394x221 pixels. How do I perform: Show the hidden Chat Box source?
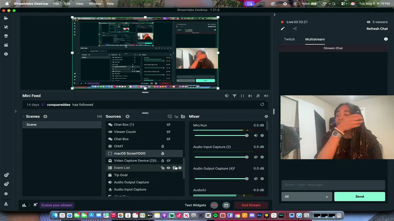tap(168, 139)
